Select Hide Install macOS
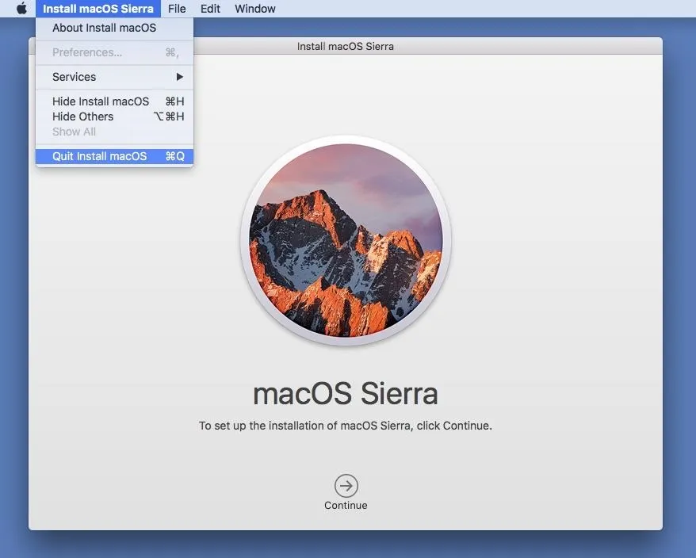The width and height of the screenshot is (696, 558). tap(114, 101)
